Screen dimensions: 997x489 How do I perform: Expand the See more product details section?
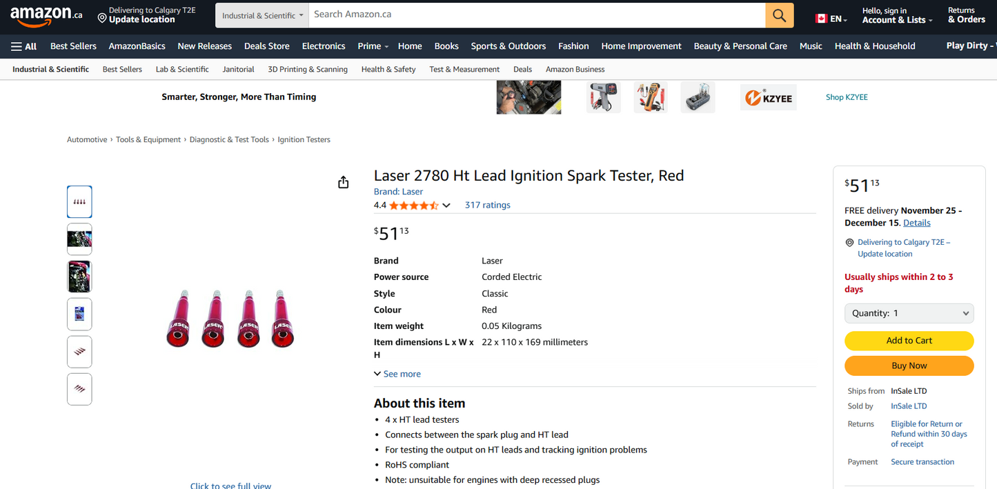click(x=397, y=373)
